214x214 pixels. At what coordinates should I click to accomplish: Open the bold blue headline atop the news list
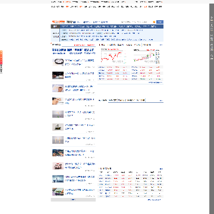[73, 50]
